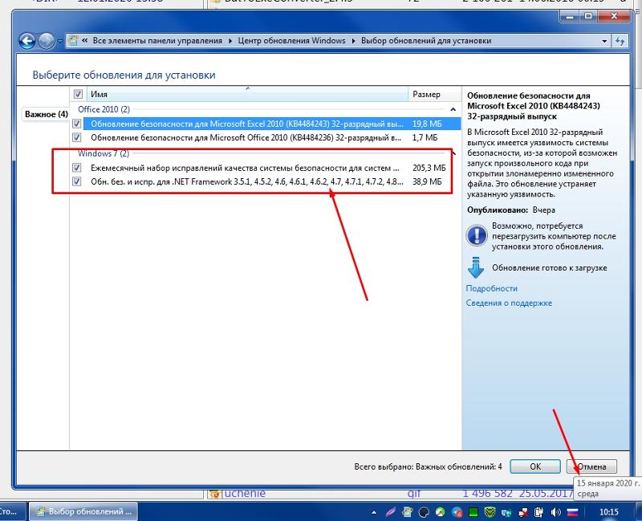Switch input language via Russian flag
The width and height of the screenshot is (642, 521).
572,512
